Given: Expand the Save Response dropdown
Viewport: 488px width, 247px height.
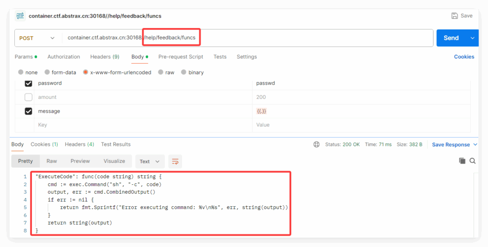Looking at the screenshot, I should click(x=475, y=145).
